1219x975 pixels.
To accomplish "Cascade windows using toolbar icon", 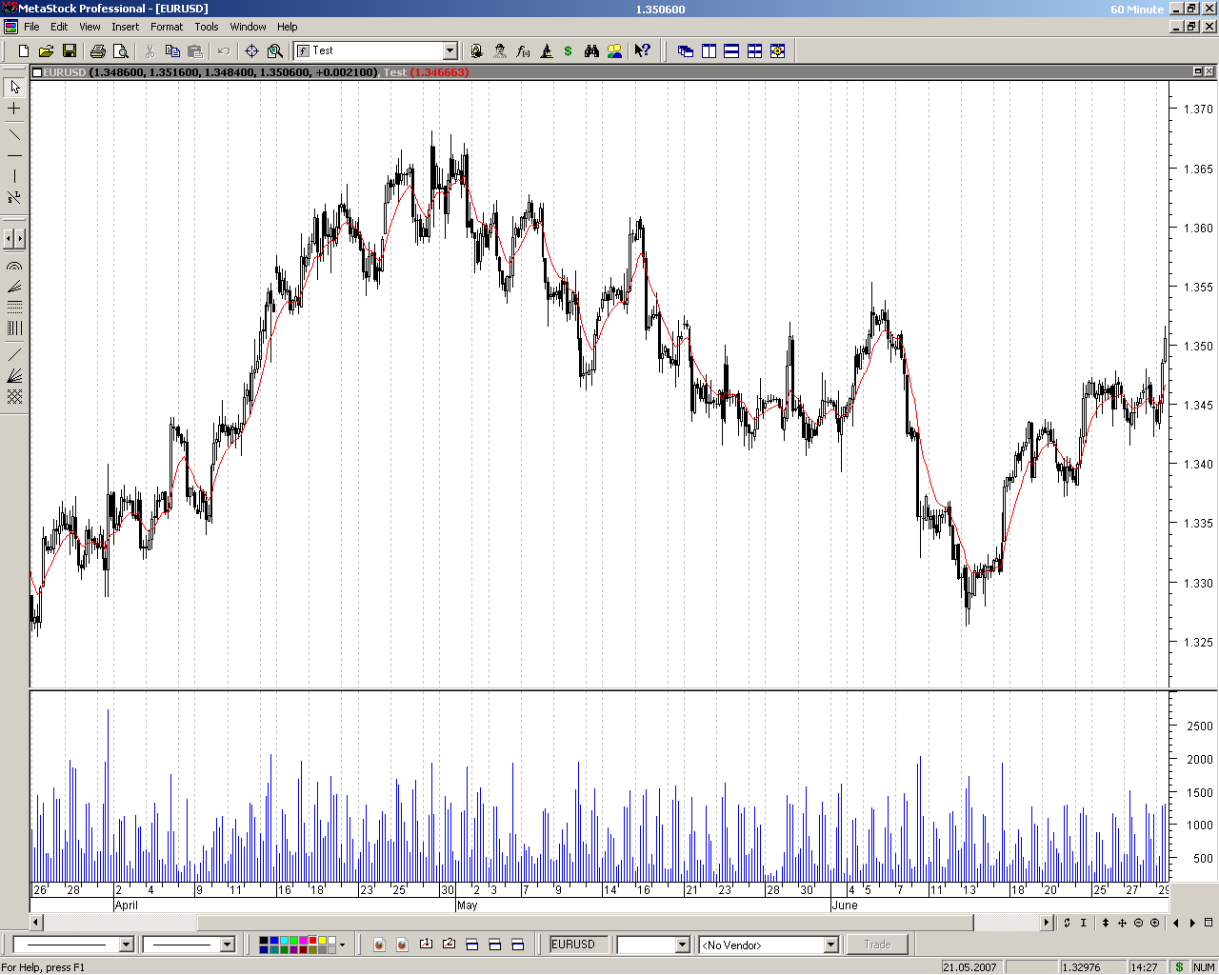I will tap(686, 51).
